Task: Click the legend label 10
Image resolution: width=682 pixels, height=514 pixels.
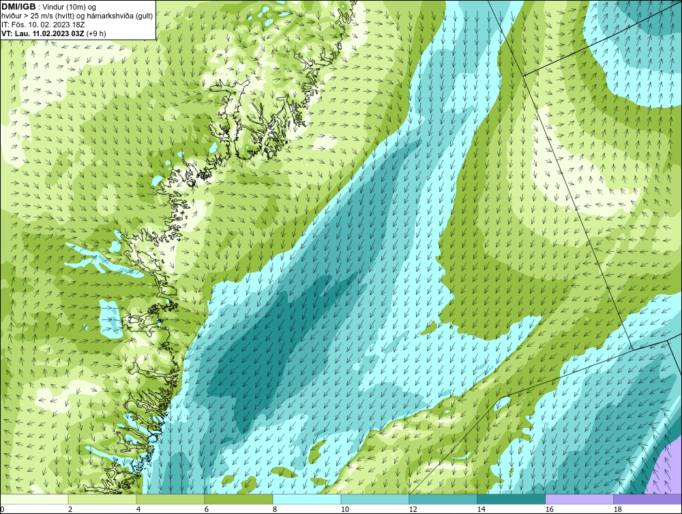Action: (344, 509)
